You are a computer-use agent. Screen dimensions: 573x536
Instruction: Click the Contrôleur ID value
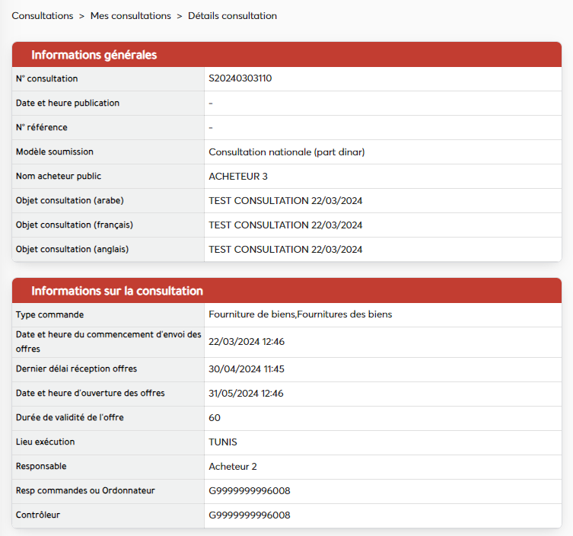click(249, 515)
